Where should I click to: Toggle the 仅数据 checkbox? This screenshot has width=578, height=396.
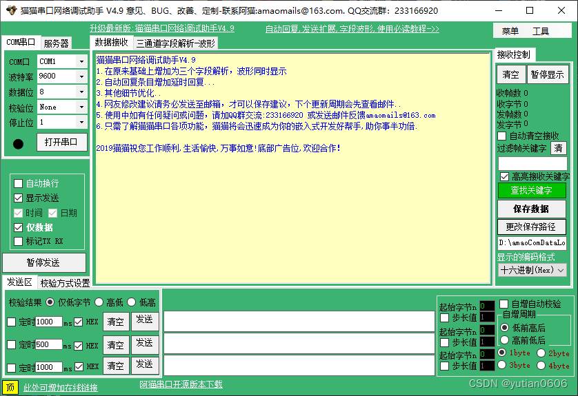(x=18, y=227)
